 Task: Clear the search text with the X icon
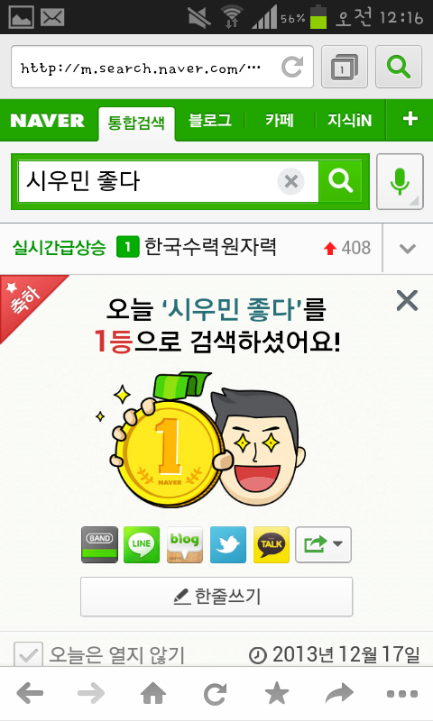coord(290,181)
